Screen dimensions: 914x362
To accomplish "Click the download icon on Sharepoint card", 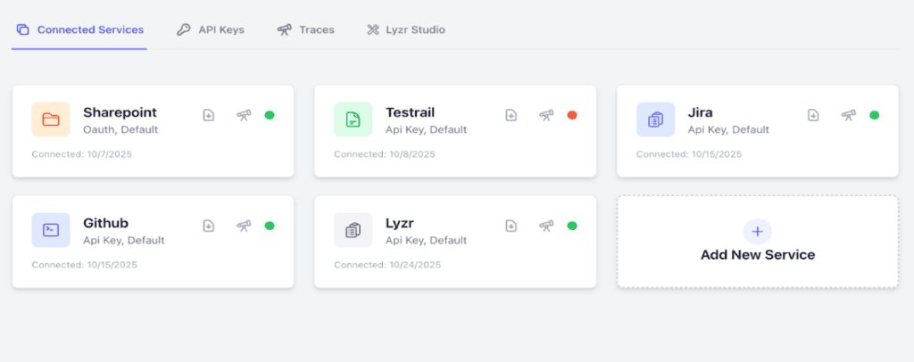I will point(209,115).
